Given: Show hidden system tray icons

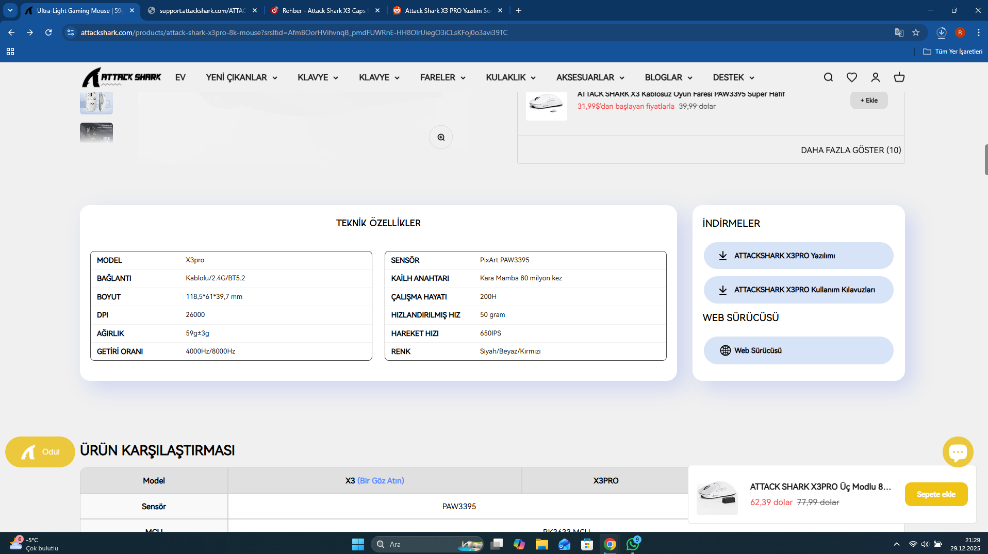Looking at the screenshot, I should (x=897, y=544).
